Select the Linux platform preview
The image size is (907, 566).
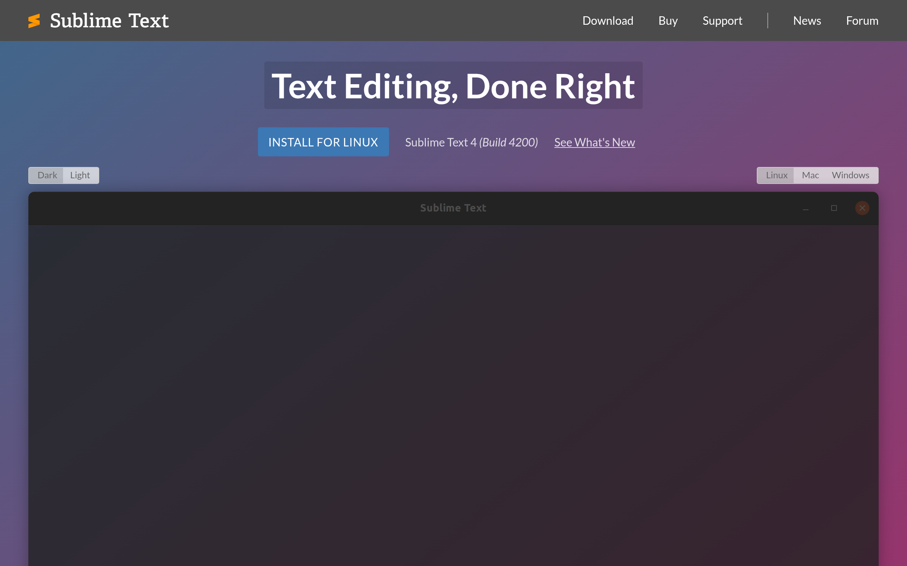click(776, 175)
